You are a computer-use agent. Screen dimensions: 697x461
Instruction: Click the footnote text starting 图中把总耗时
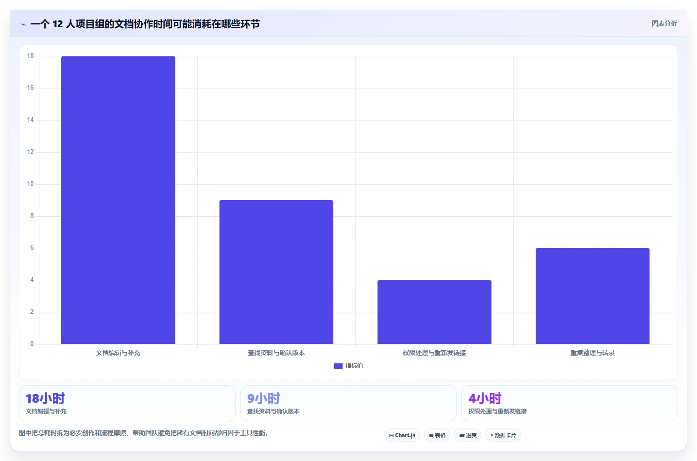(144, 433)
